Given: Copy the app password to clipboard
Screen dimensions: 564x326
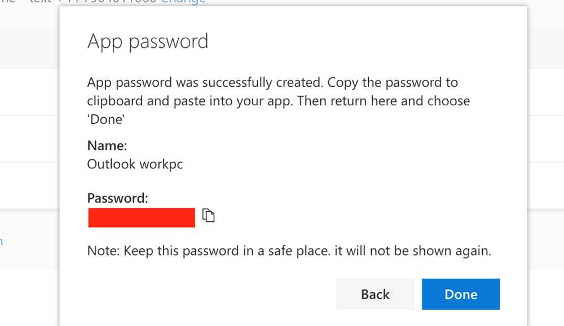Looking at the screenshot, I should tap(209, 216).
